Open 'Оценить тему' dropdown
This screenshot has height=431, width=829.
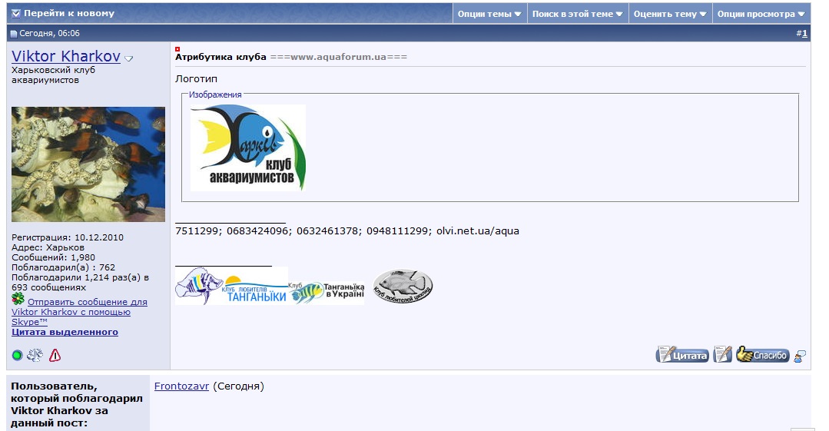(670, 14)
